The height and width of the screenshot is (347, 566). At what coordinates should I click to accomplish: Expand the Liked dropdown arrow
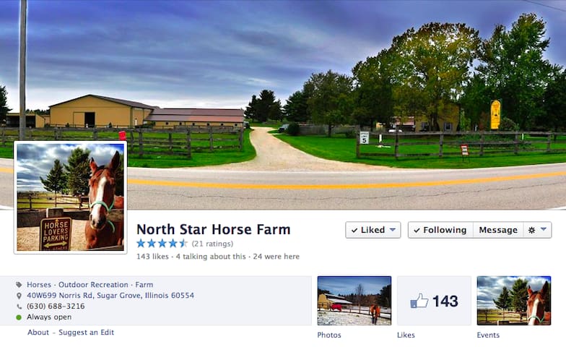pyautogui.click(x=393, y=230)
